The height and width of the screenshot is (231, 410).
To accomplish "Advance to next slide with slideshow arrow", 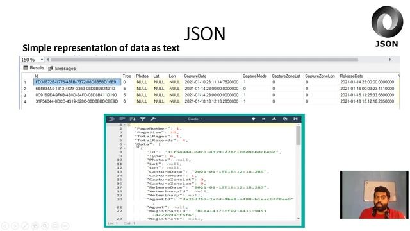I will click(15, 225).
